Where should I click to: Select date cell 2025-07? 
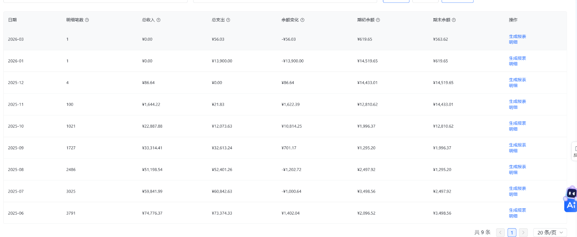[16, 192]
